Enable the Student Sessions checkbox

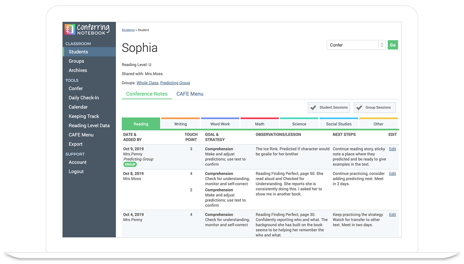(313, 107)
